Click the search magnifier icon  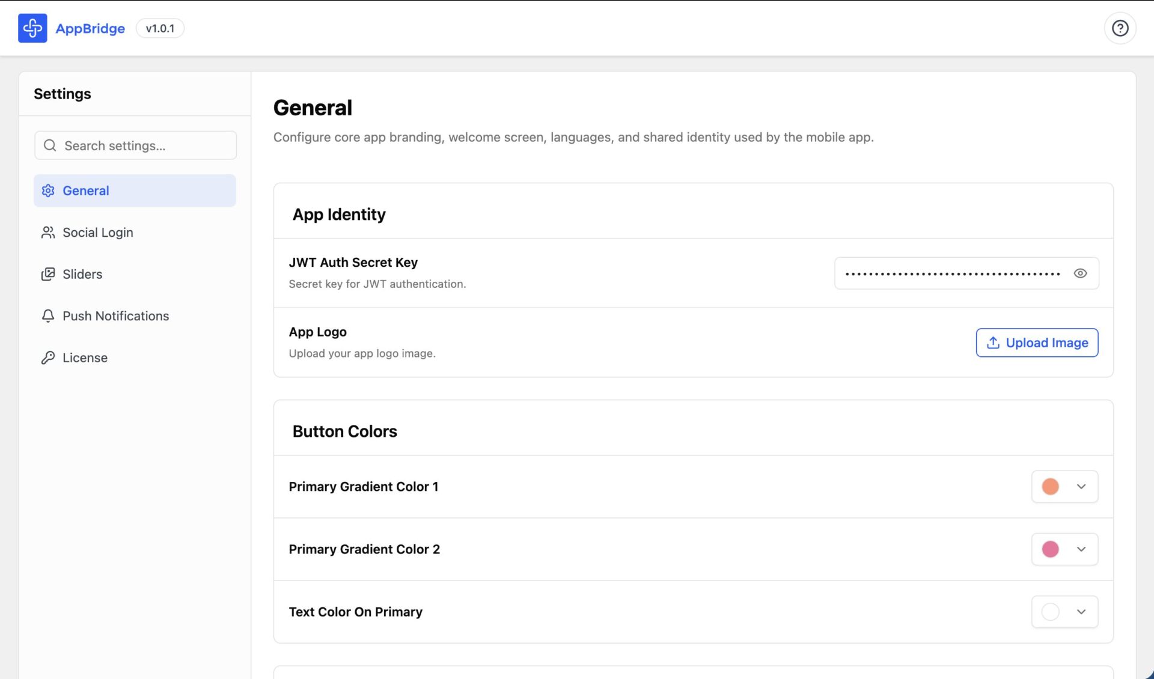[x=50, y=145]
